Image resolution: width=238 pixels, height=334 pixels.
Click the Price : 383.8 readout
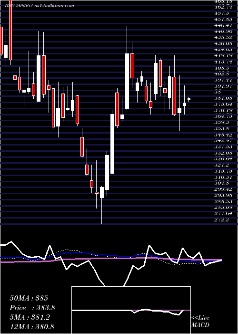pos(32,308)
